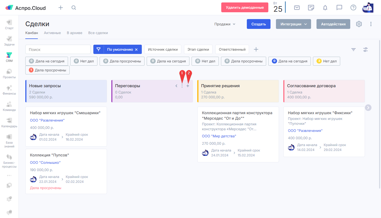Open the Старт sidebar section
Image resolution: width=381 pixels, height=218 pixels.
pos(9,25)
